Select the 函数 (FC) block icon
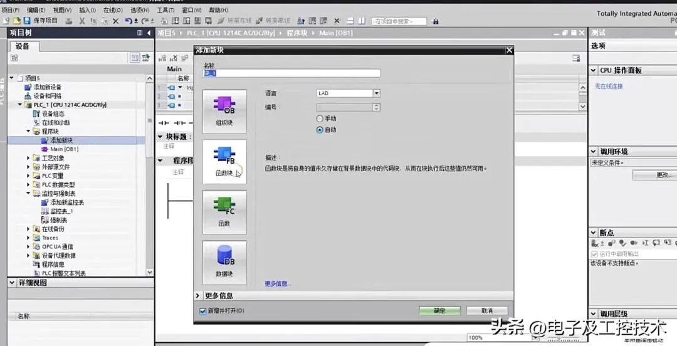This screenshot has height=346, width=677. (224, 211)
